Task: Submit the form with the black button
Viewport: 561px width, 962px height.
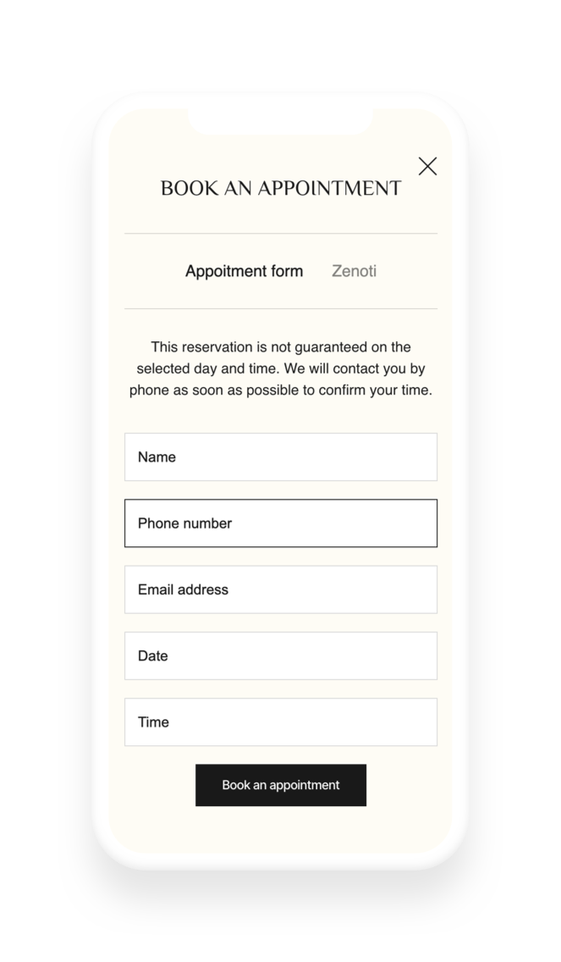Action: pyautogui.click(x=280, y=785)
